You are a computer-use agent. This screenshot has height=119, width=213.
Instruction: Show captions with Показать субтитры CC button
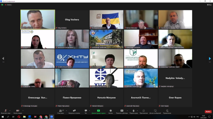click(x=122, y=111)
